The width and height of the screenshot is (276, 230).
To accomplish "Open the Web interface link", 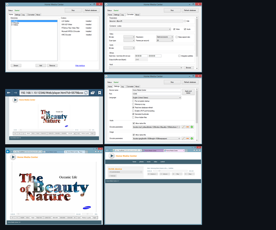I will click(80, 65).
